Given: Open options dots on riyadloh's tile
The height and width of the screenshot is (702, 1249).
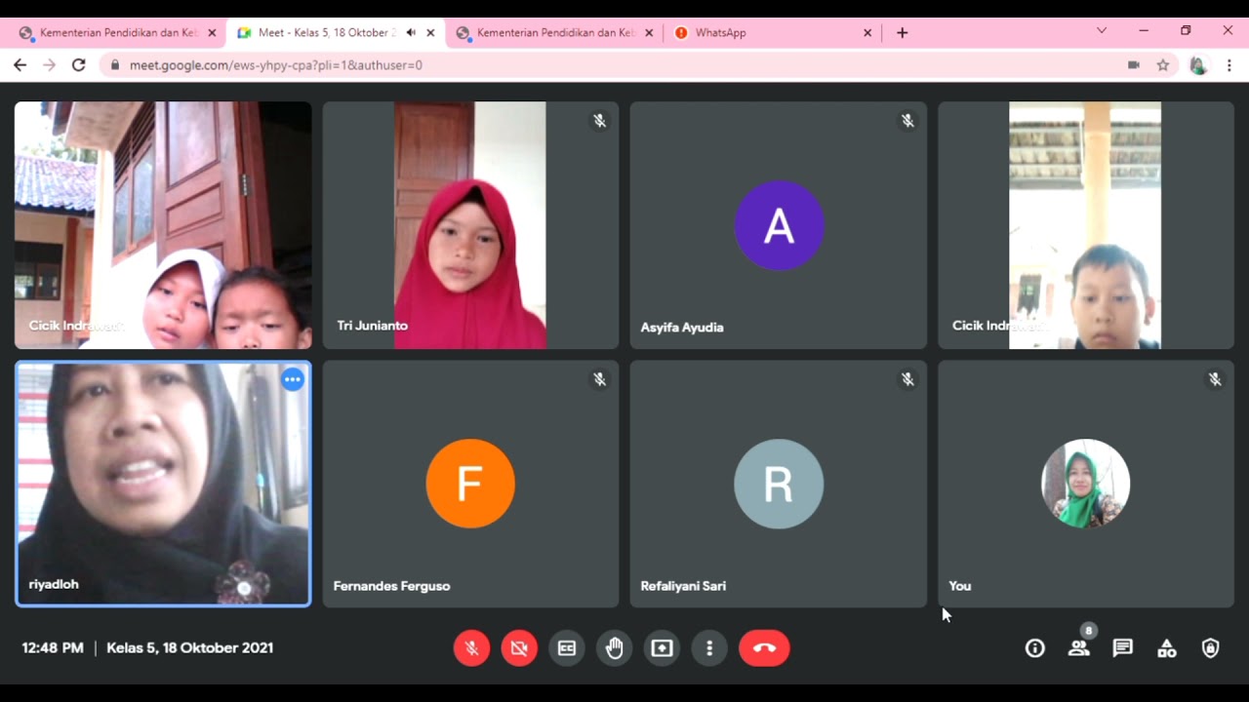Looking at the screenshot, I should (293, 379).
